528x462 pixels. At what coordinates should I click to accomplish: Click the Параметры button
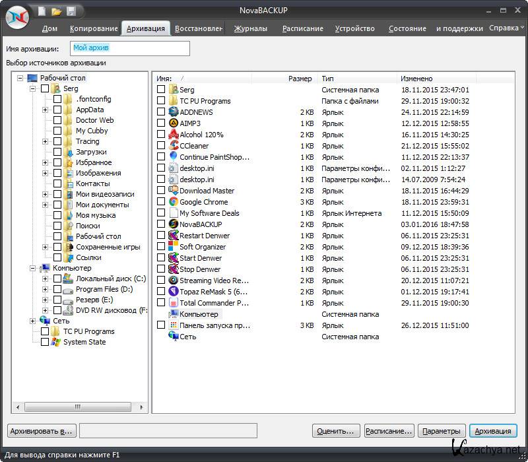click(x=442, y=431)
